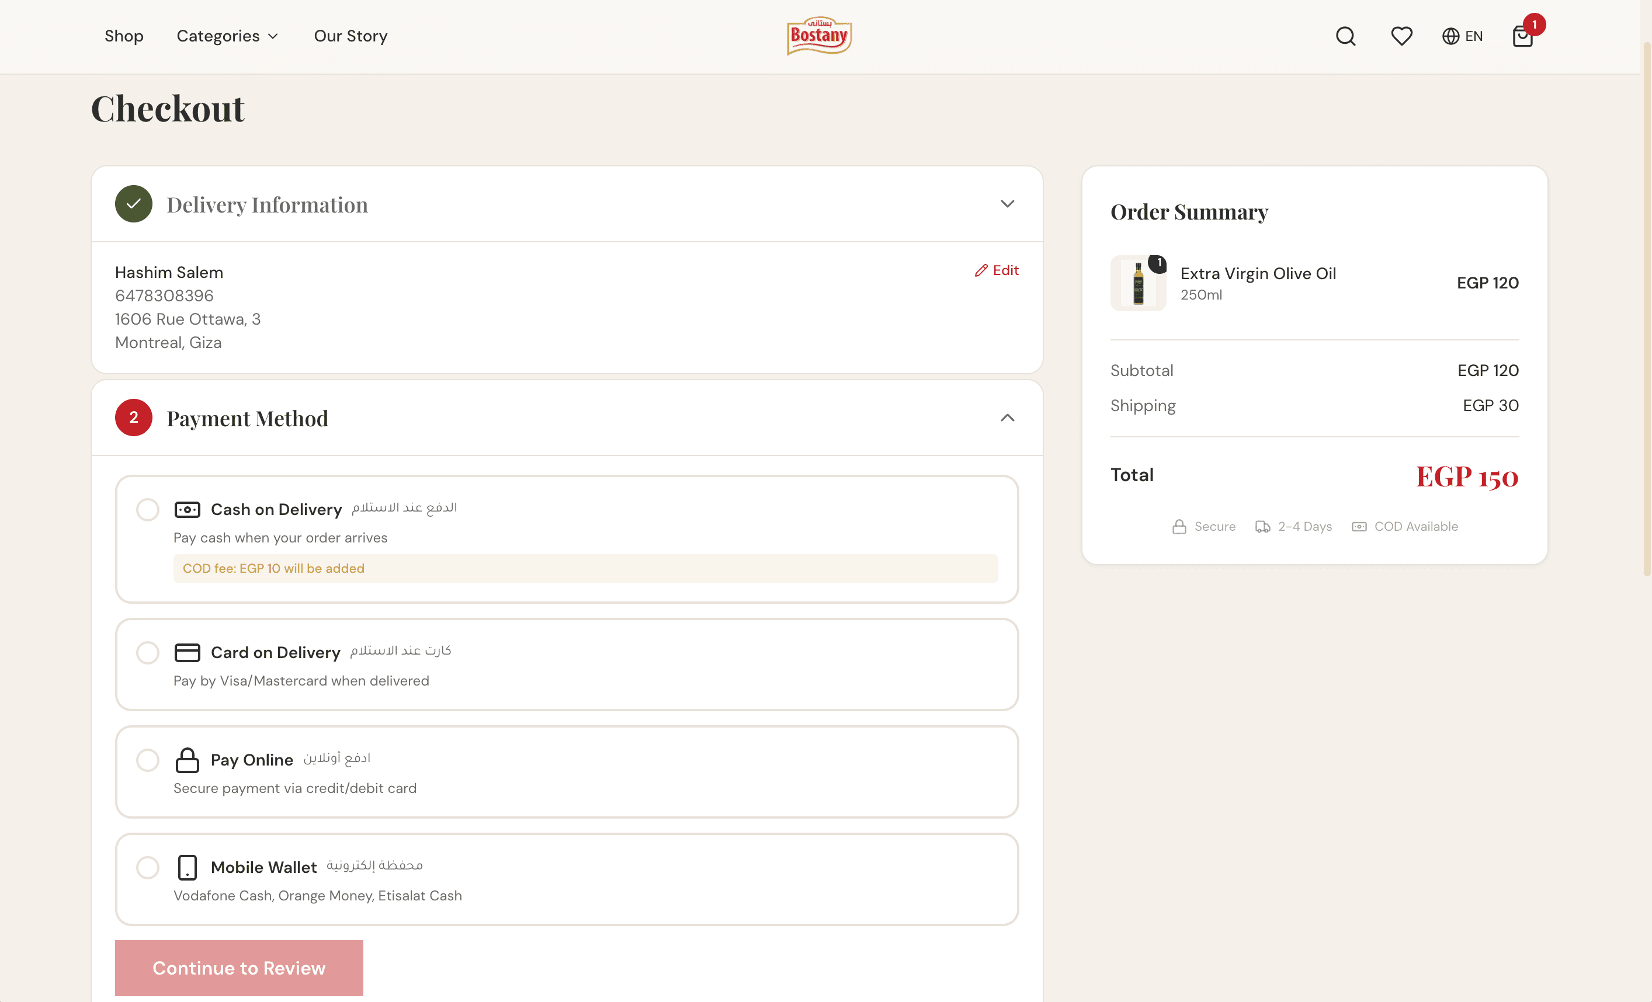Click the COD fee EGP 10 notice
The height and width of the screenshot is (1002, 1652).
tap(585, 568)
